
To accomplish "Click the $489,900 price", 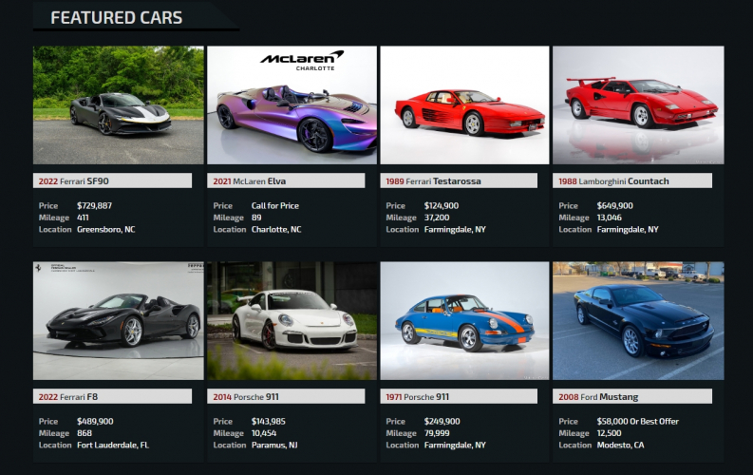I will [x=95, y=421].
